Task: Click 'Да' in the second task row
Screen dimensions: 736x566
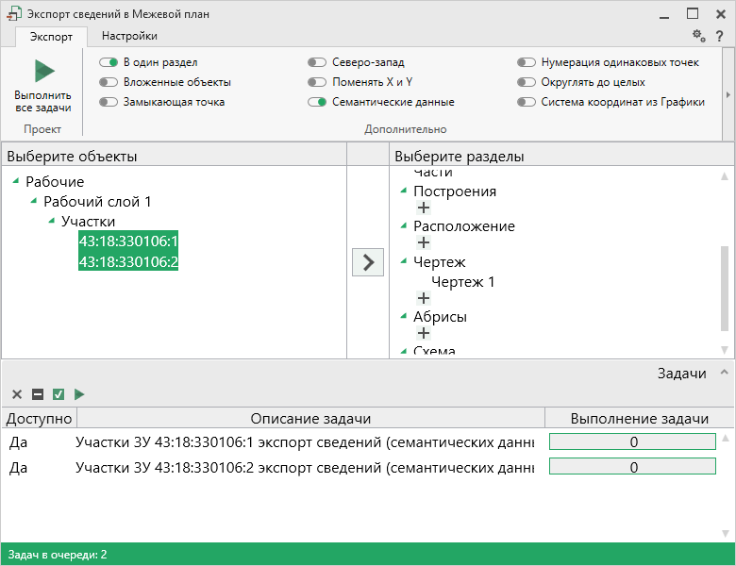Action: pyautogui.click(x=18, y=468)
